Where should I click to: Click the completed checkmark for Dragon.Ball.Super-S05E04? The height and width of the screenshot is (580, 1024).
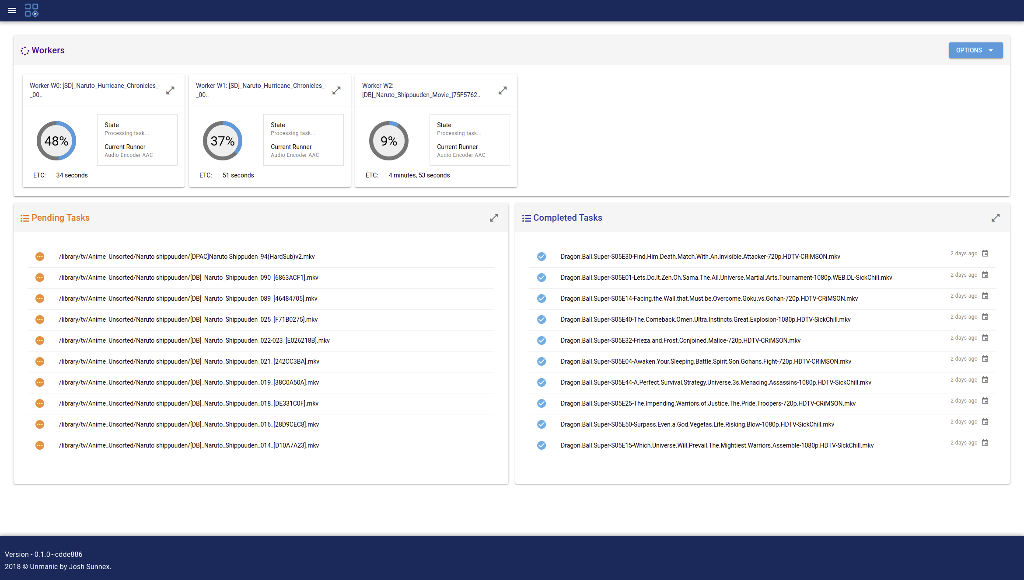[x=542, y=361]
